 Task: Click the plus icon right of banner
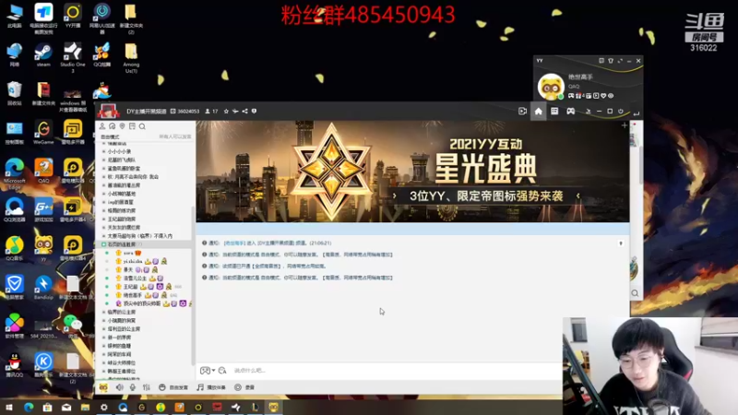point(625,125)
